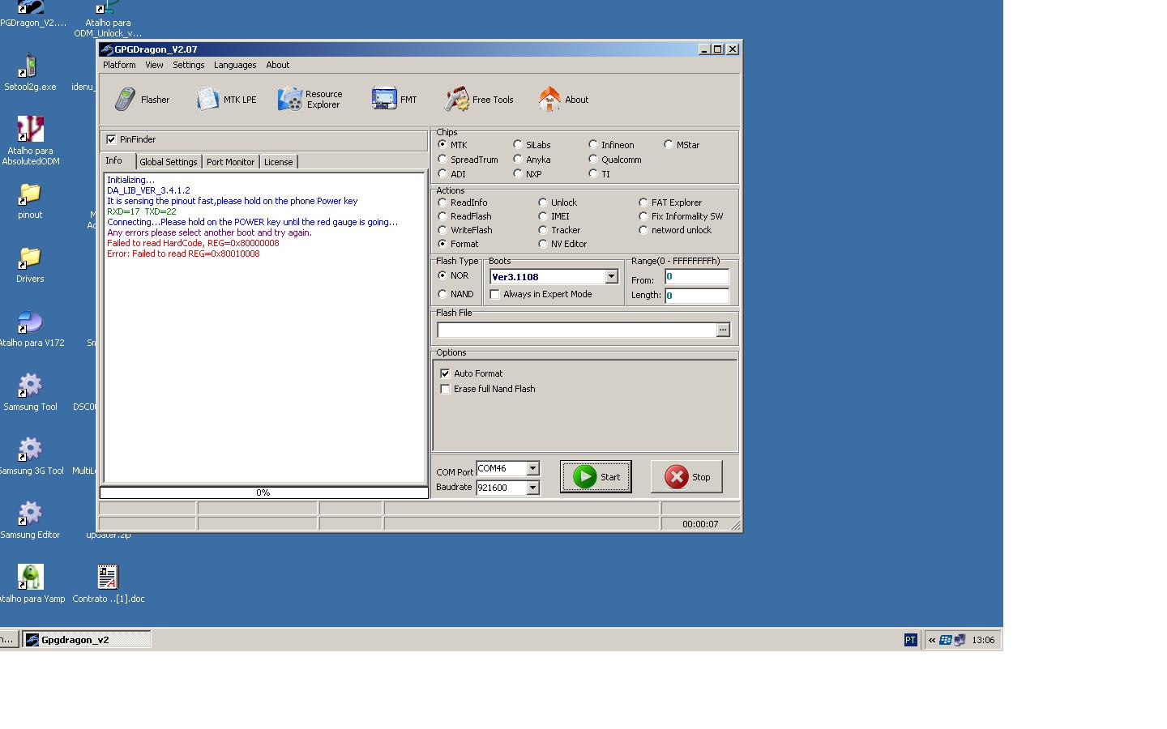Viewport: 1167px width, 729px height.
Task: Expand hidden tray icons with chevron
Action: [932, 640]
